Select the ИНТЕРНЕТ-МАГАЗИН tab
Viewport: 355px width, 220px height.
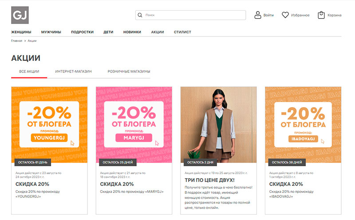pyautogui.click(x=73, y=72)
